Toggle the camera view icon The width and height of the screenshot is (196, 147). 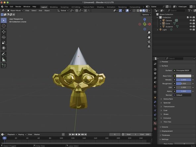pos(149,42)
